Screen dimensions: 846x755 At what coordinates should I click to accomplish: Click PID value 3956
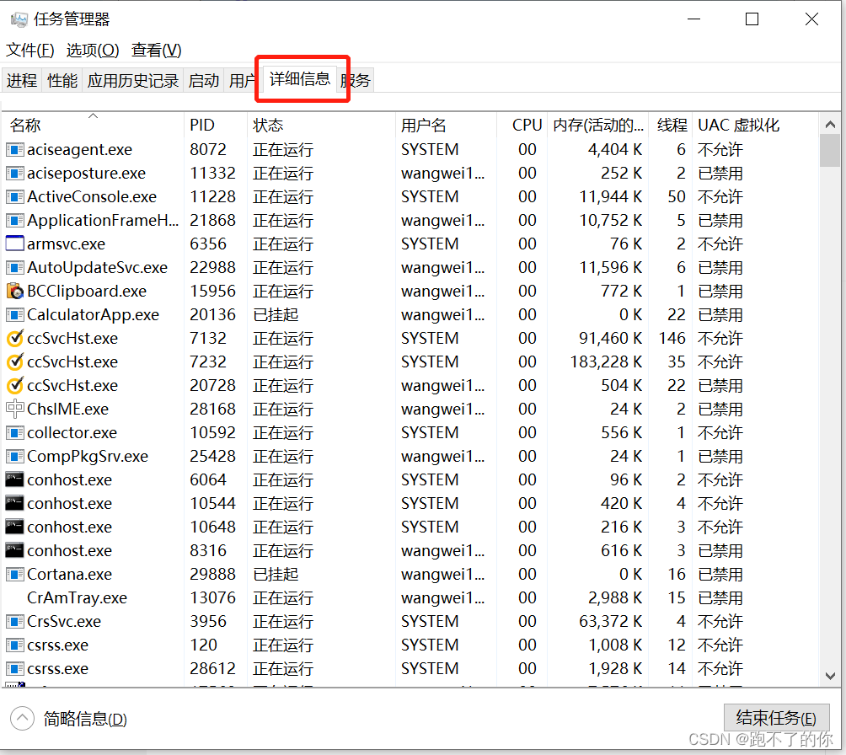click(x=208, y=621)
